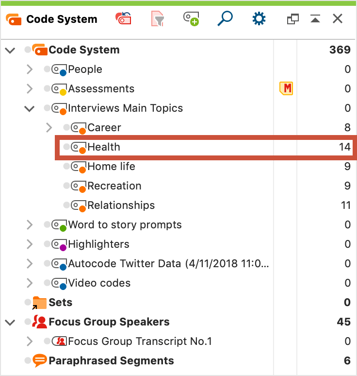Toggle activation dot for Interviews Main Topics
This screenshot has height=376, width=357.
47,108
